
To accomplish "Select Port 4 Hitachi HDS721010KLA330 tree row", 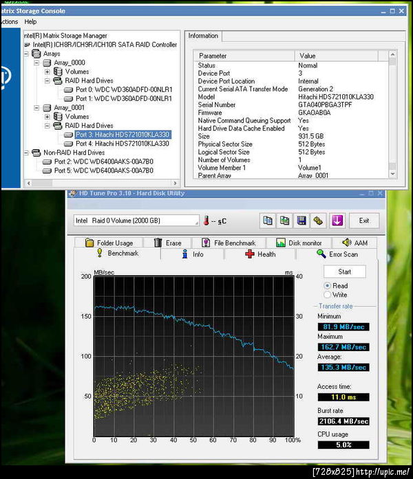I will [123, 144].
